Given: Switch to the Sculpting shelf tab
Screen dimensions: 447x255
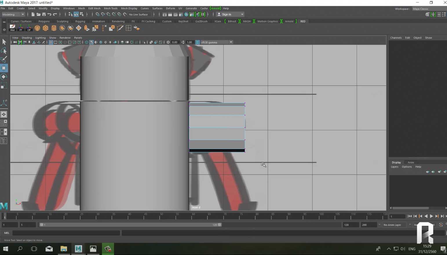Looking at the screenshot, I should 62,21.
